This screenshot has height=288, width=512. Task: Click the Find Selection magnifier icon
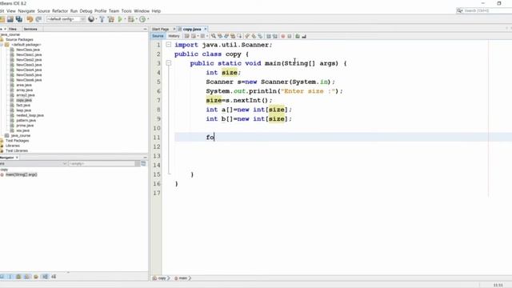tap(214, 36)
